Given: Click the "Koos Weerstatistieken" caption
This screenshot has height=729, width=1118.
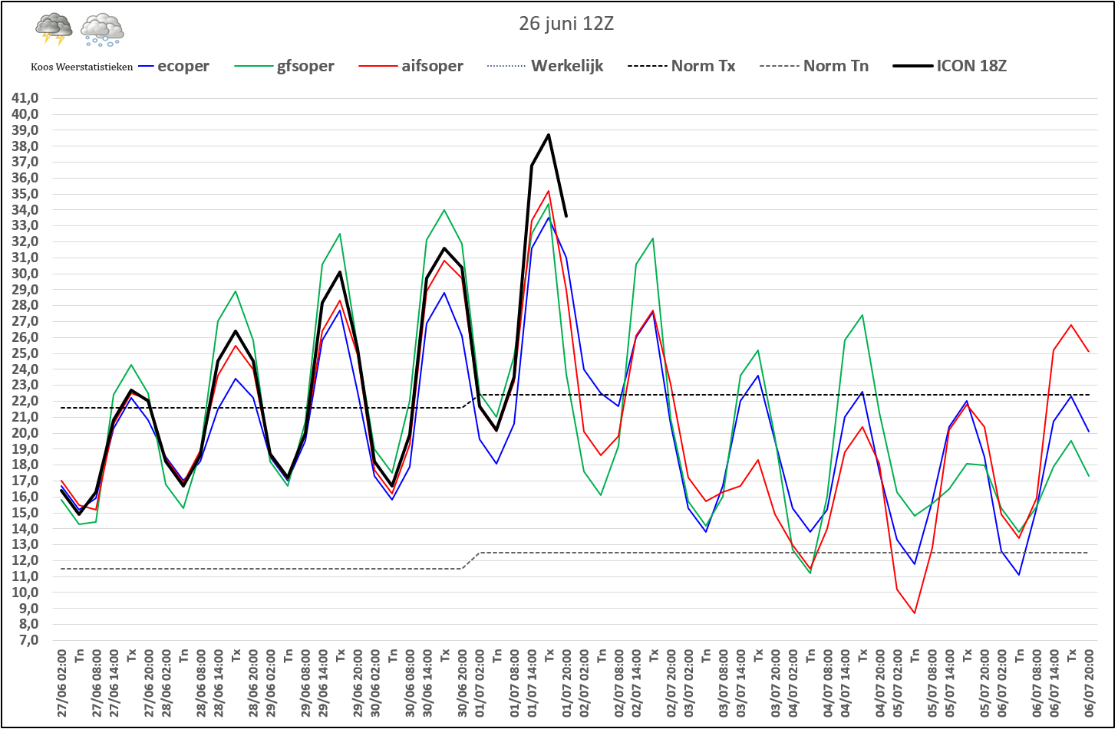Looking at the screenshot, I should (x=81, y=67).
